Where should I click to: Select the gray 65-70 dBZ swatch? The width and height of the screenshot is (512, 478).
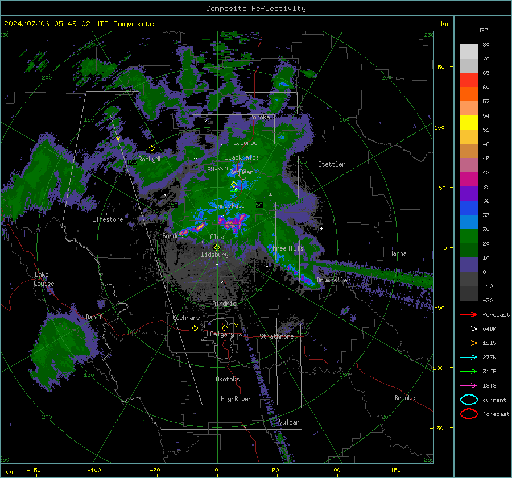click(469, 65)
